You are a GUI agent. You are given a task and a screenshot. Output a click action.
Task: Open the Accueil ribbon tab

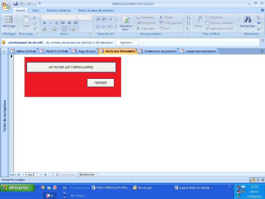pos(20,10)
